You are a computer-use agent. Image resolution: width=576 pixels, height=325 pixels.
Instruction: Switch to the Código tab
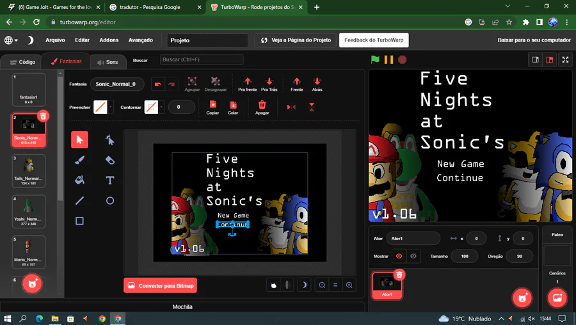tap(22, 62)
